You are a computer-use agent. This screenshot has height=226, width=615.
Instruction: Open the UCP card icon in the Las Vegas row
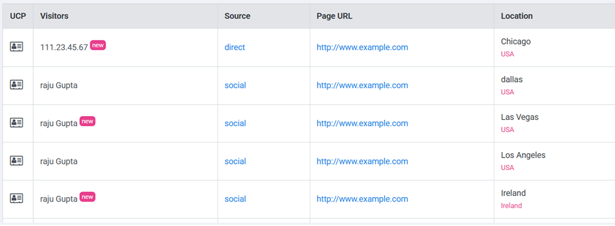click(16, 122)
